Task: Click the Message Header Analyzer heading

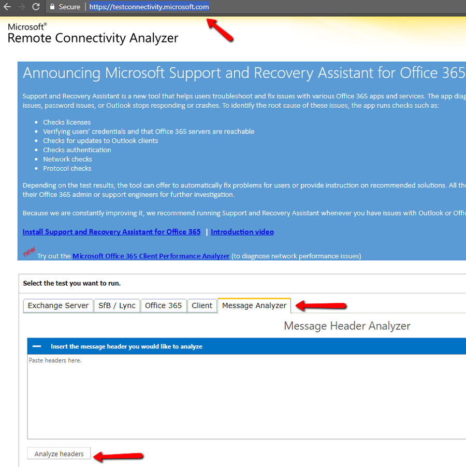Action: (x=347, y=326)
